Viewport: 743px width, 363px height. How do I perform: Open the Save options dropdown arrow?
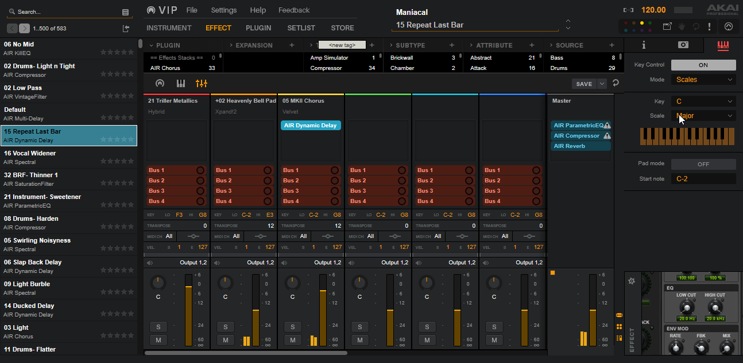coord(602,84)
